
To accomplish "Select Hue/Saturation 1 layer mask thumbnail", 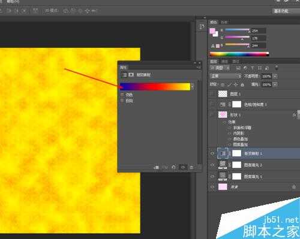I will click(x=236, y=104).
